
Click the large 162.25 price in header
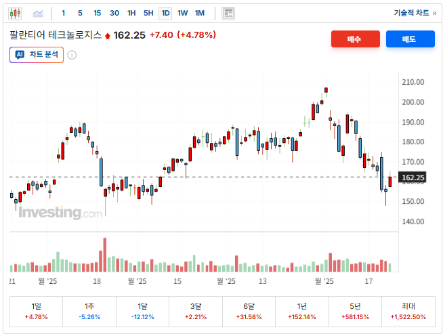point(129,35)
